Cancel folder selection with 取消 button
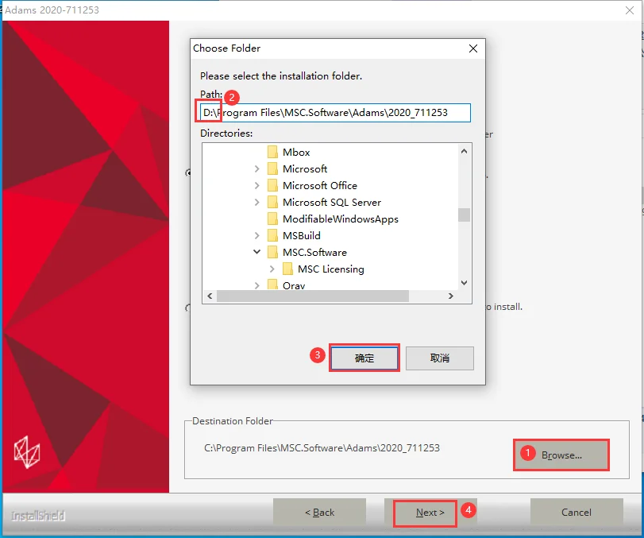This screenshot has width=644, height=538. (x=439, y=358)
